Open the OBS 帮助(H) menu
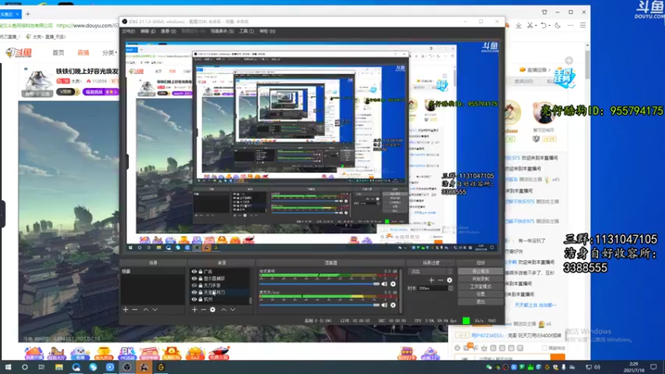This screenshot has height=374, width=665. (x=267, y=32)
